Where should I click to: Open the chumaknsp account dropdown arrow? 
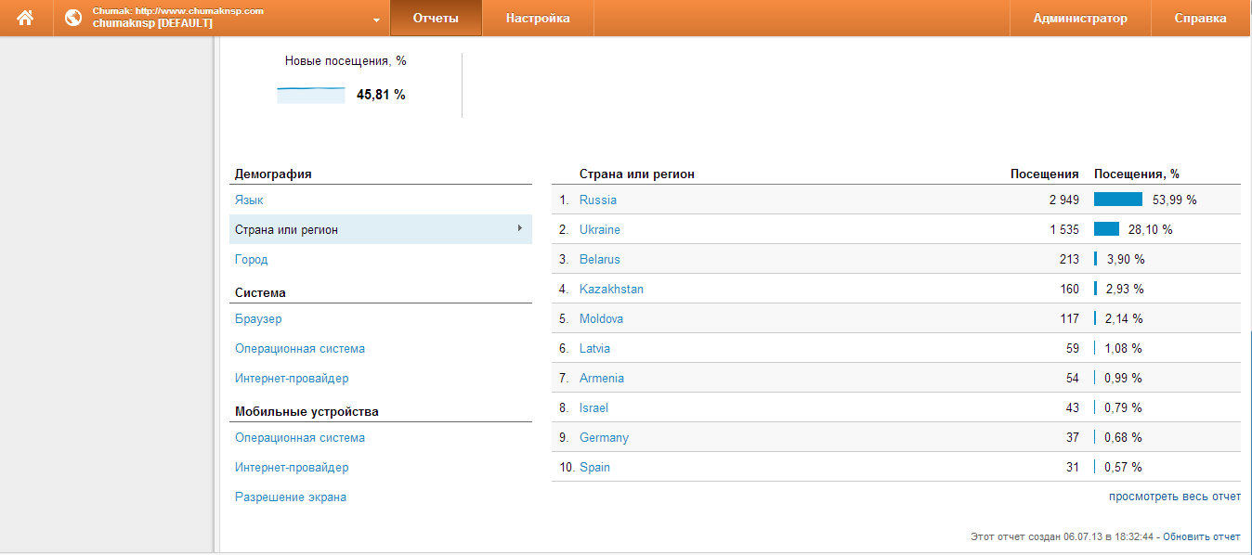(x=376, y=19)
